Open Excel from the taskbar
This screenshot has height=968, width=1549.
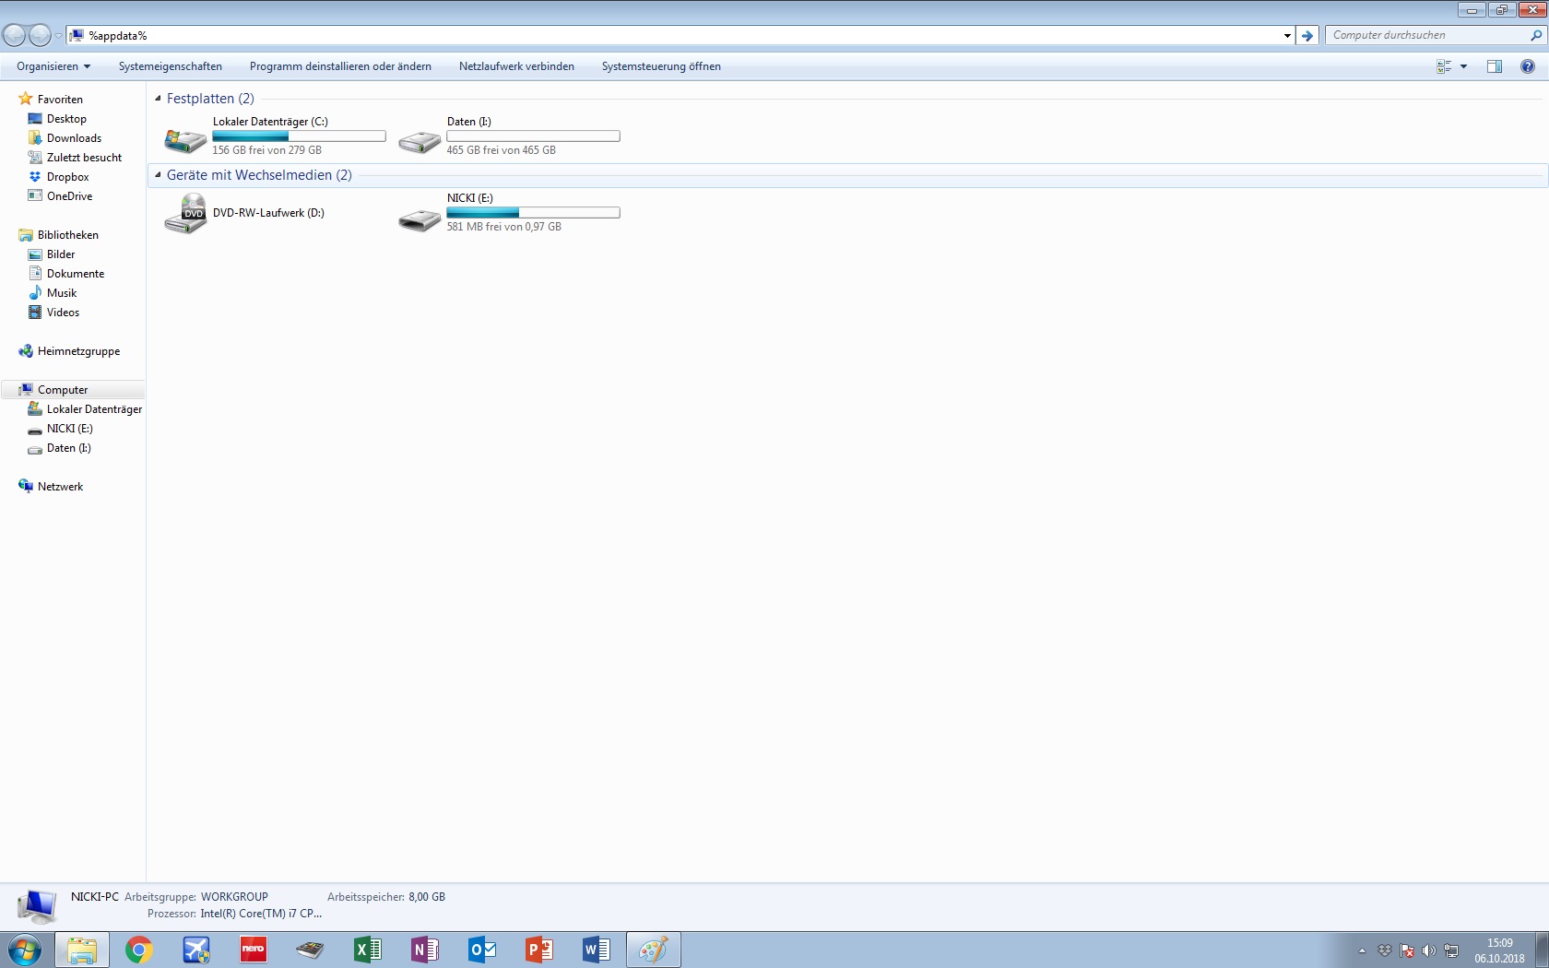click(x=367, y=950)
